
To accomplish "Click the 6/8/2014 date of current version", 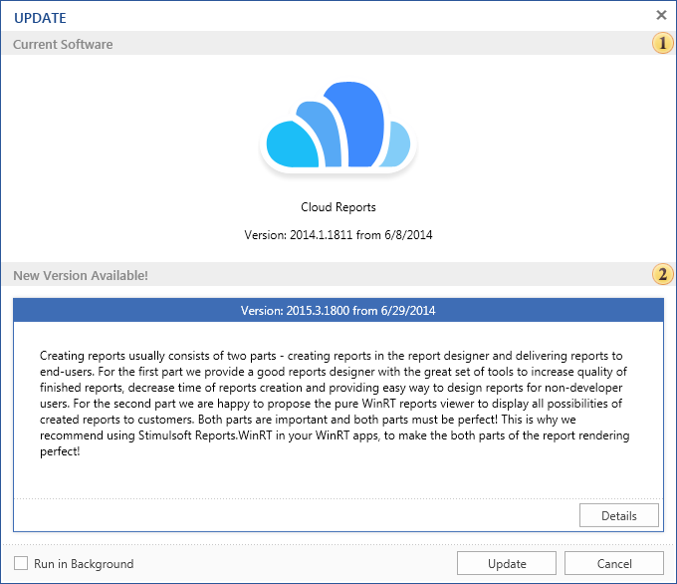I will 407,235.
